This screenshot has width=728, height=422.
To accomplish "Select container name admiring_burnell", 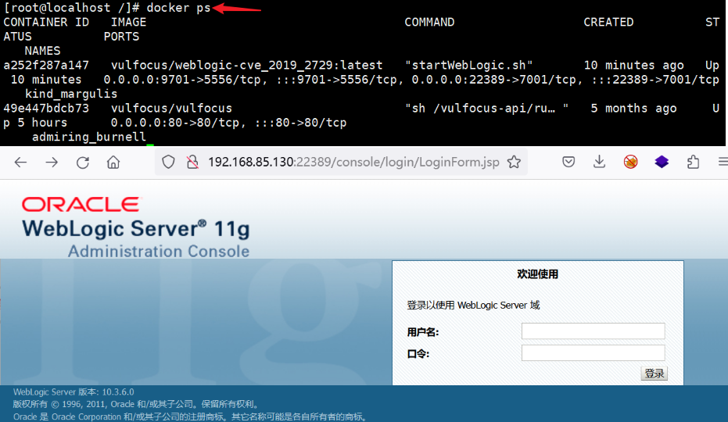I will pos(88,137).
